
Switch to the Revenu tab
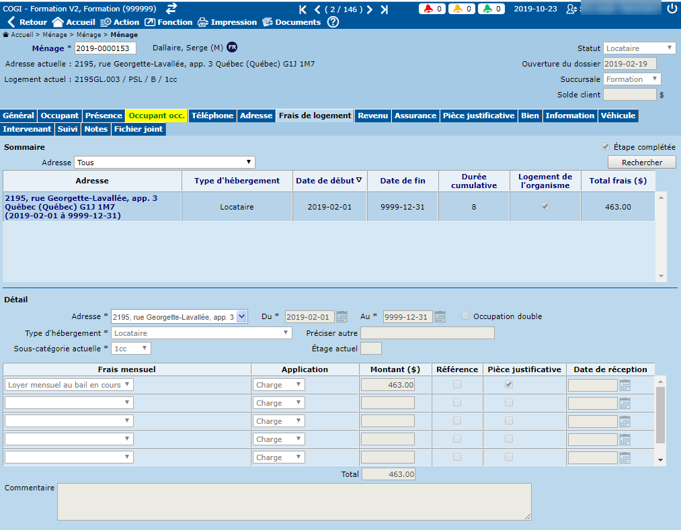pyautogui.click(x=372, y=116)
